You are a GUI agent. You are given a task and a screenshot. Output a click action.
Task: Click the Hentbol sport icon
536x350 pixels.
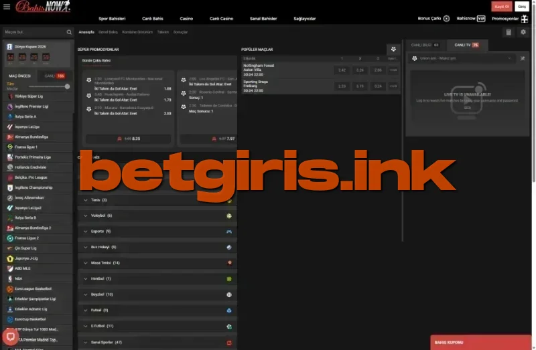(x=229, y=279)
